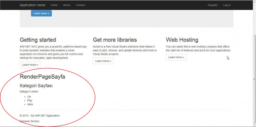Screen dimensions: 256x127
Task: Click the Application name brand link
Action: (32, 5)
